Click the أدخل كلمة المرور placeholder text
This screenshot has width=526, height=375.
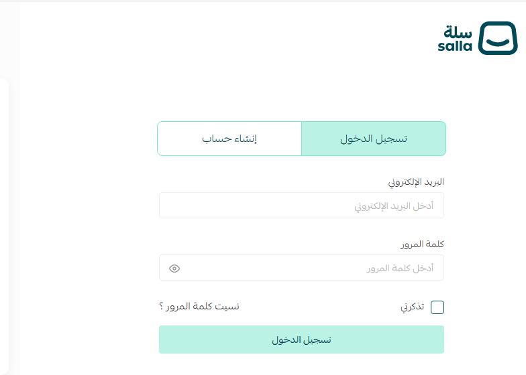[400, 269]
